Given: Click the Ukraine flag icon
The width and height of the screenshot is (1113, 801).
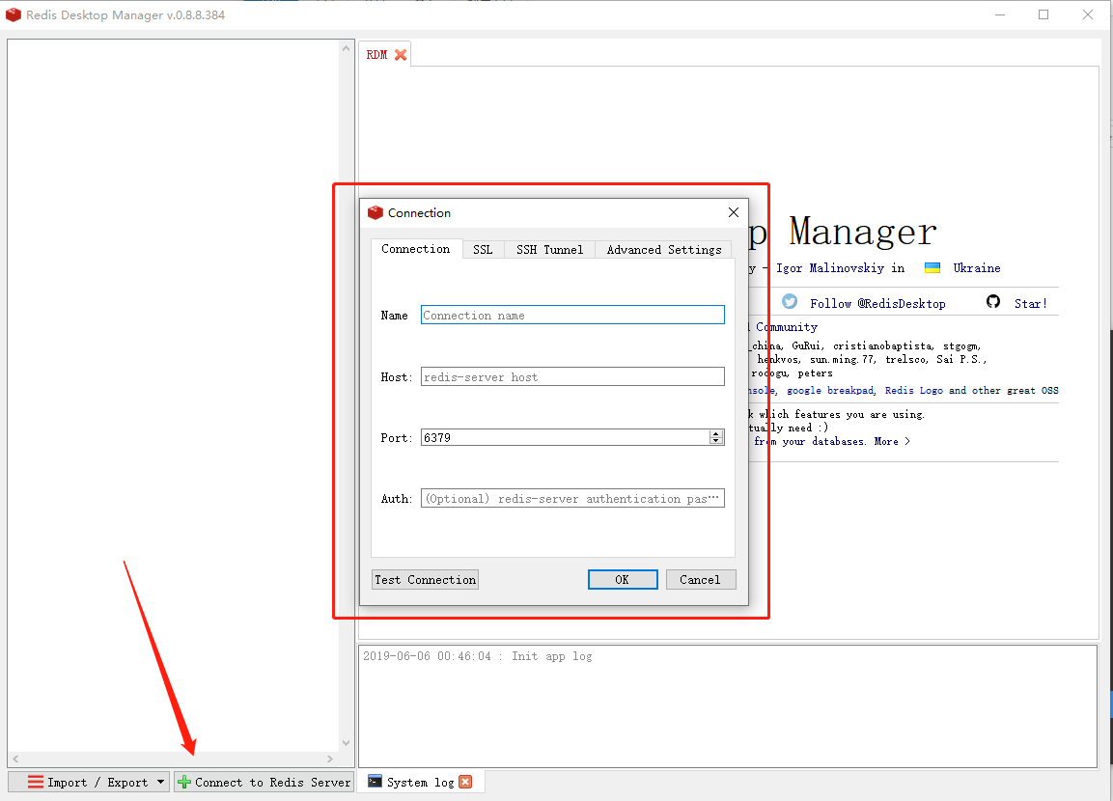Looking at the screenshot, I should click(x=932, y=267).
